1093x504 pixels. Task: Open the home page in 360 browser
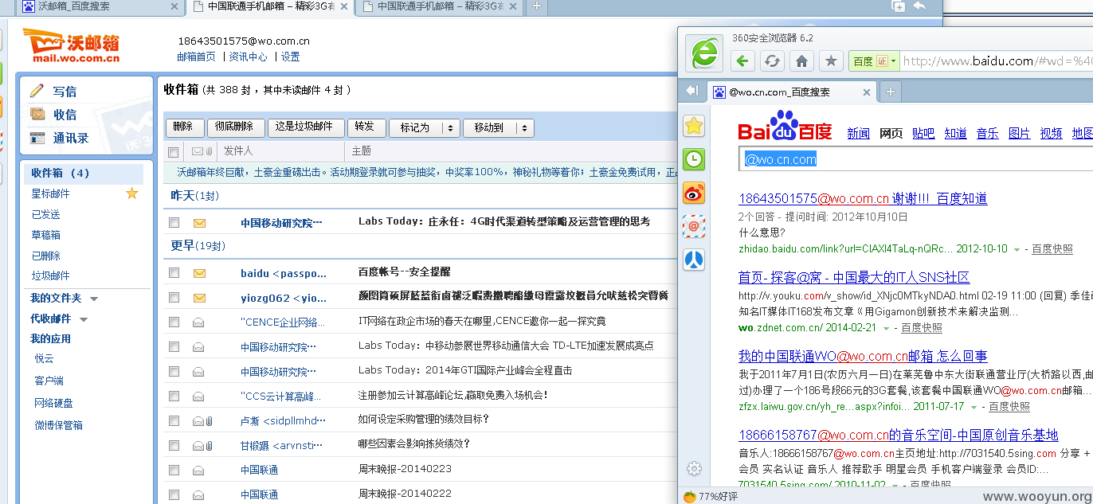(801, 61)
